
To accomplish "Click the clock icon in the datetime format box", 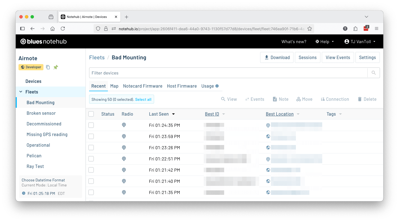I will click(24, 193).
